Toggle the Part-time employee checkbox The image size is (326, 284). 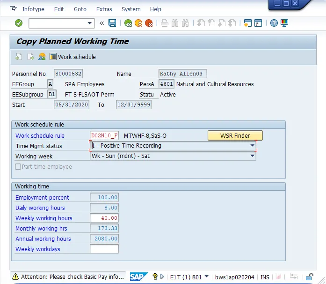click(x=18, y=167)
